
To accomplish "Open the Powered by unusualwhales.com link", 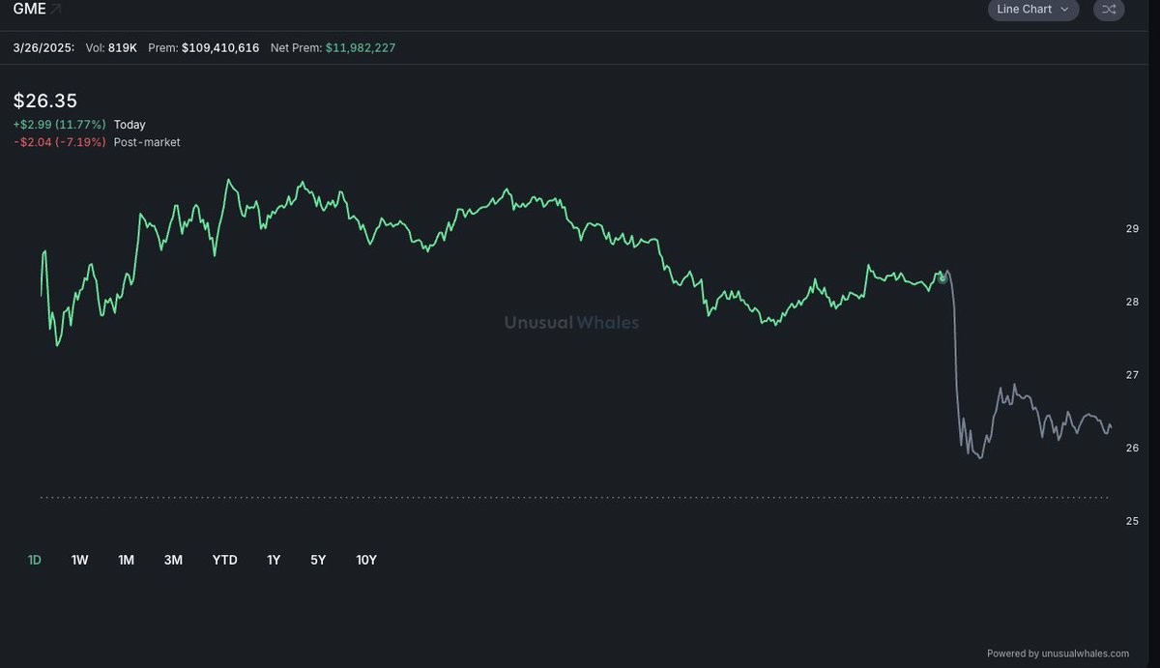I will click(x=1058, y=653).
